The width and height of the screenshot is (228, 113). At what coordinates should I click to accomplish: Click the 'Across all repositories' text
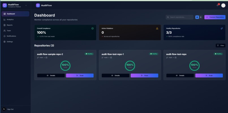[x=111, y=37]
